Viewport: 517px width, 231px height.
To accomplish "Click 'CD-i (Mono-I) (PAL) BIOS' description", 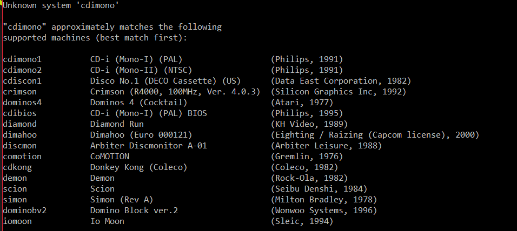I will click(x=148, y=113).
